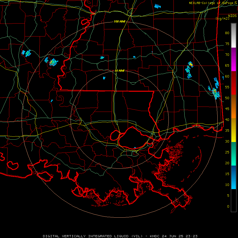Click the "70" value on the color scale
This screenshot has height=238, width=238.
(227, 55)
